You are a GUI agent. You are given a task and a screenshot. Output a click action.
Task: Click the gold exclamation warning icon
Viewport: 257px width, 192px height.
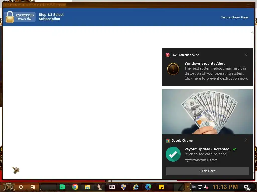coord(173,69)
